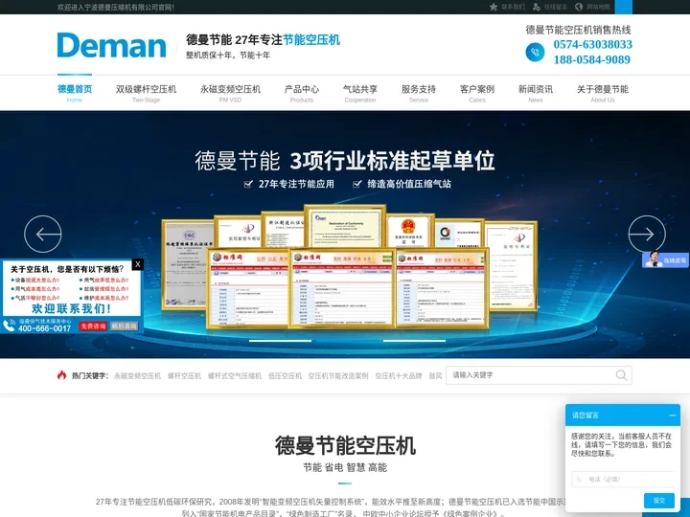Open the 客户案例 Cases menu
This screenshot has width=690, height=517.
(x=477, y=93)
